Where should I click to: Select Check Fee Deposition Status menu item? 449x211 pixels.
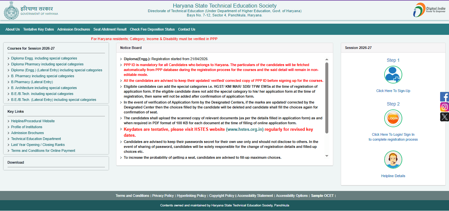pyautogui.click(x=152, y=29)
